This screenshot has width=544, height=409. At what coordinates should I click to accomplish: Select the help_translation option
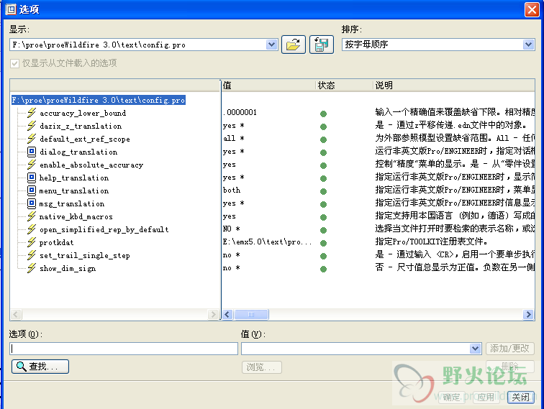[x=74, y=178]
